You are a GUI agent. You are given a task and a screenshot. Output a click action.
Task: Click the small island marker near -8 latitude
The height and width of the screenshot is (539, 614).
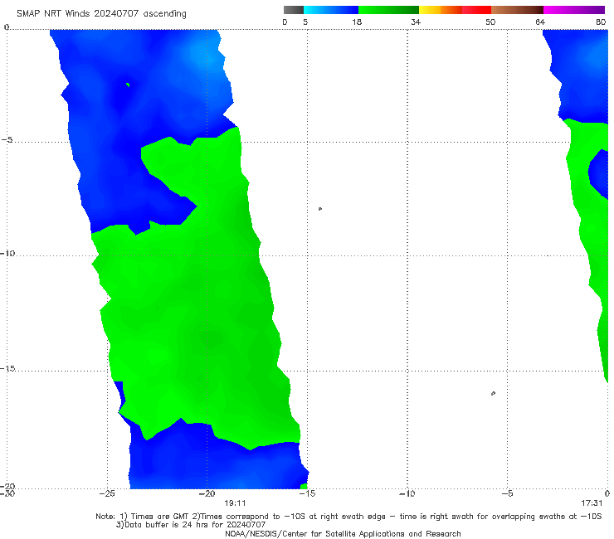click(x=320, y=209)
